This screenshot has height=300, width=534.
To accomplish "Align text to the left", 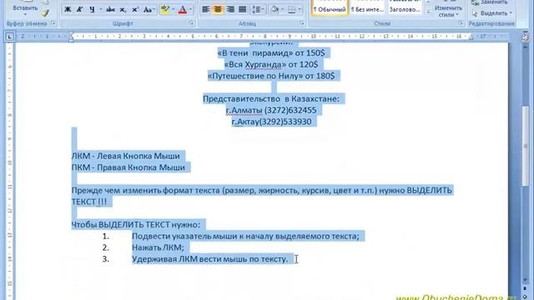I will tap(206, 9).
